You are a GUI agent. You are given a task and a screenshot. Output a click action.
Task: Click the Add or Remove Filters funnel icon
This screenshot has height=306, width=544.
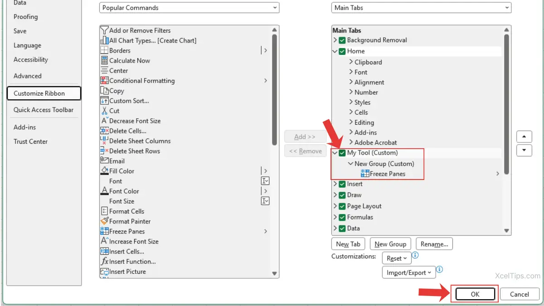(x=104, y=30)
